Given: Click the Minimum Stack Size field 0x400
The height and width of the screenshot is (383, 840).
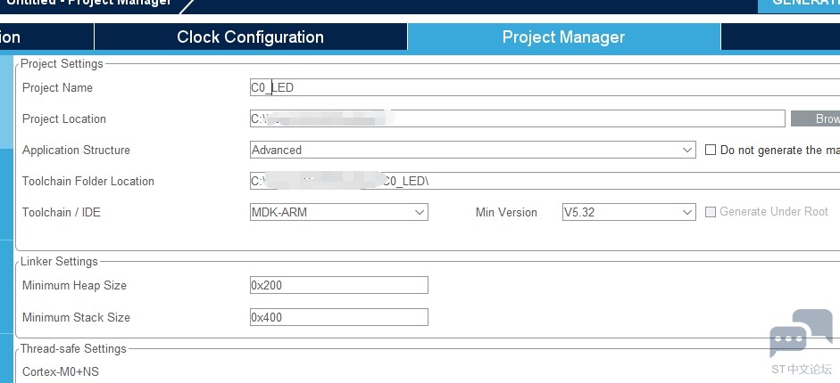Looking at the screenshot, I should click(x=339, y=317).
